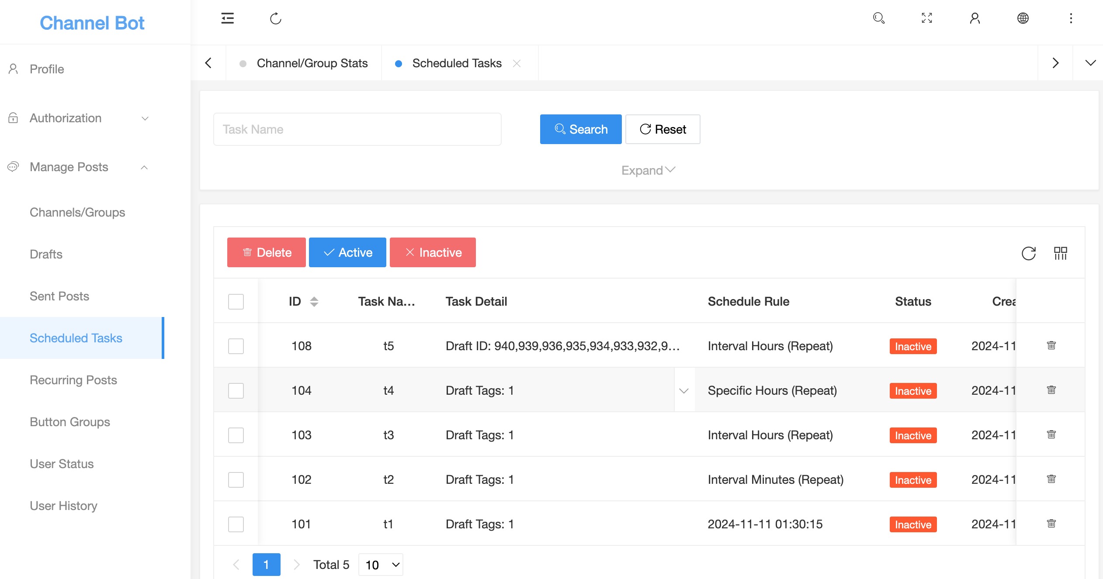Open the language globe icon
This screenshot has width=1103, height=579.
click(x=1023, y=18)
